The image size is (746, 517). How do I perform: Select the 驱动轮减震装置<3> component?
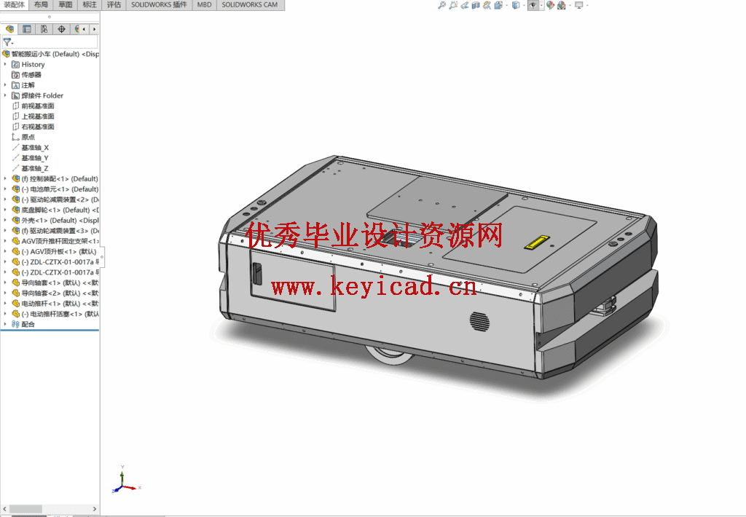tap(55, 231)
